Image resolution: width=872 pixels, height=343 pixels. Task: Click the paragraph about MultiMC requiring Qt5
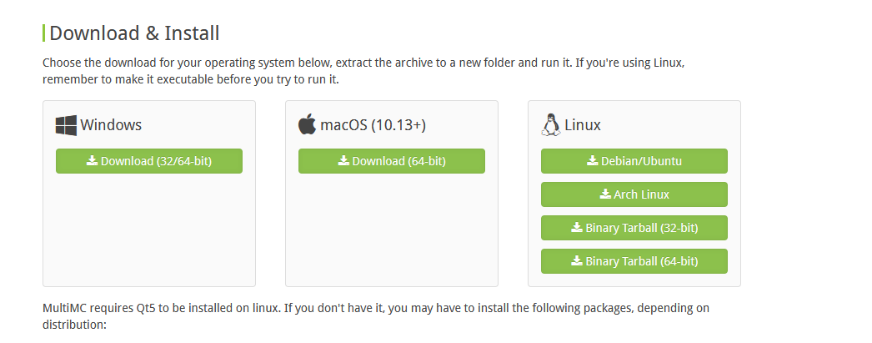pyautogui.click(x=375, y=315)
